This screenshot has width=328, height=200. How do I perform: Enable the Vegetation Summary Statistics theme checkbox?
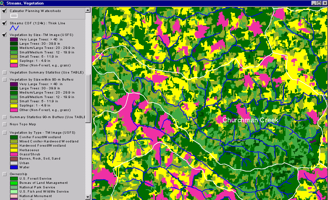click(5, 72)
